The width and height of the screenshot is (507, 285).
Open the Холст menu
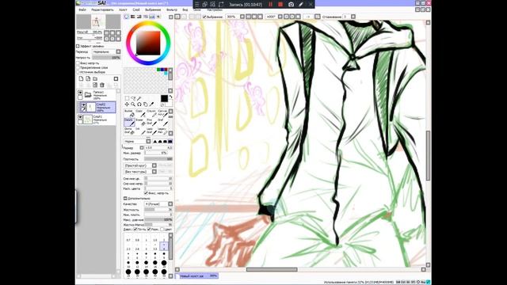[x=123, y=10]
